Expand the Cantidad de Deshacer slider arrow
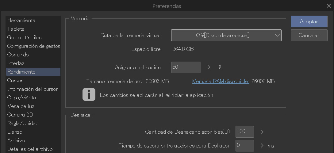 (262, 132)
